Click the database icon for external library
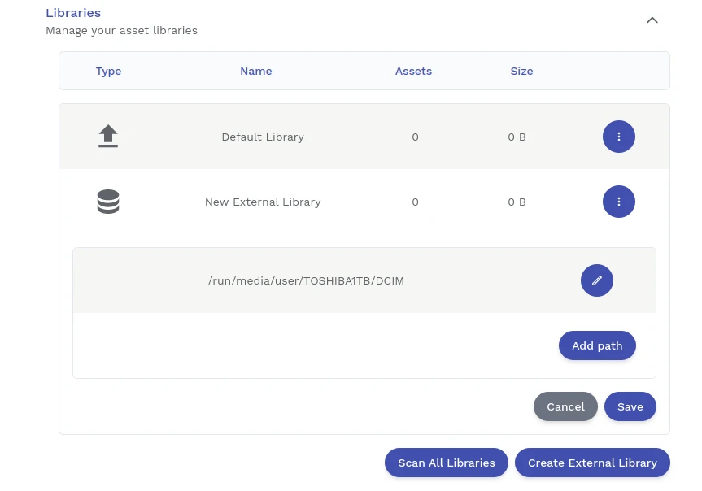The image size is (702, 491). point(108,202)
